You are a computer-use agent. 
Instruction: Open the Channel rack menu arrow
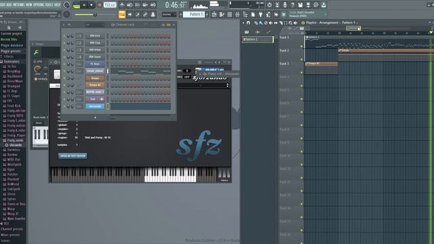pos(64,24)
